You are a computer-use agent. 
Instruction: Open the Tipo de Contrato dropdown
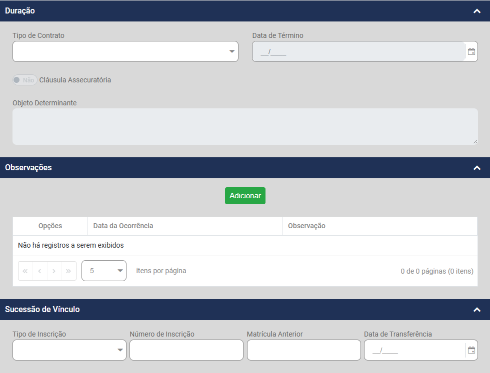[x=125, y=51]
